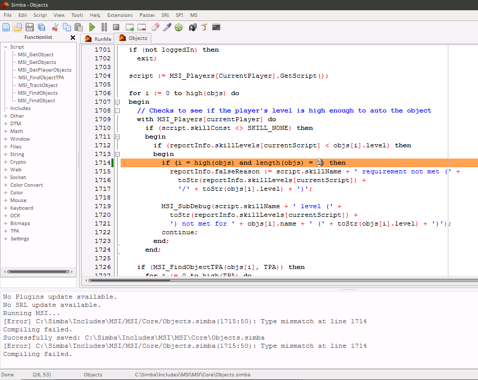Collapse the code fold at line 1713
Image resolution: width=478 pixels, height=380 pixels.
117,154
